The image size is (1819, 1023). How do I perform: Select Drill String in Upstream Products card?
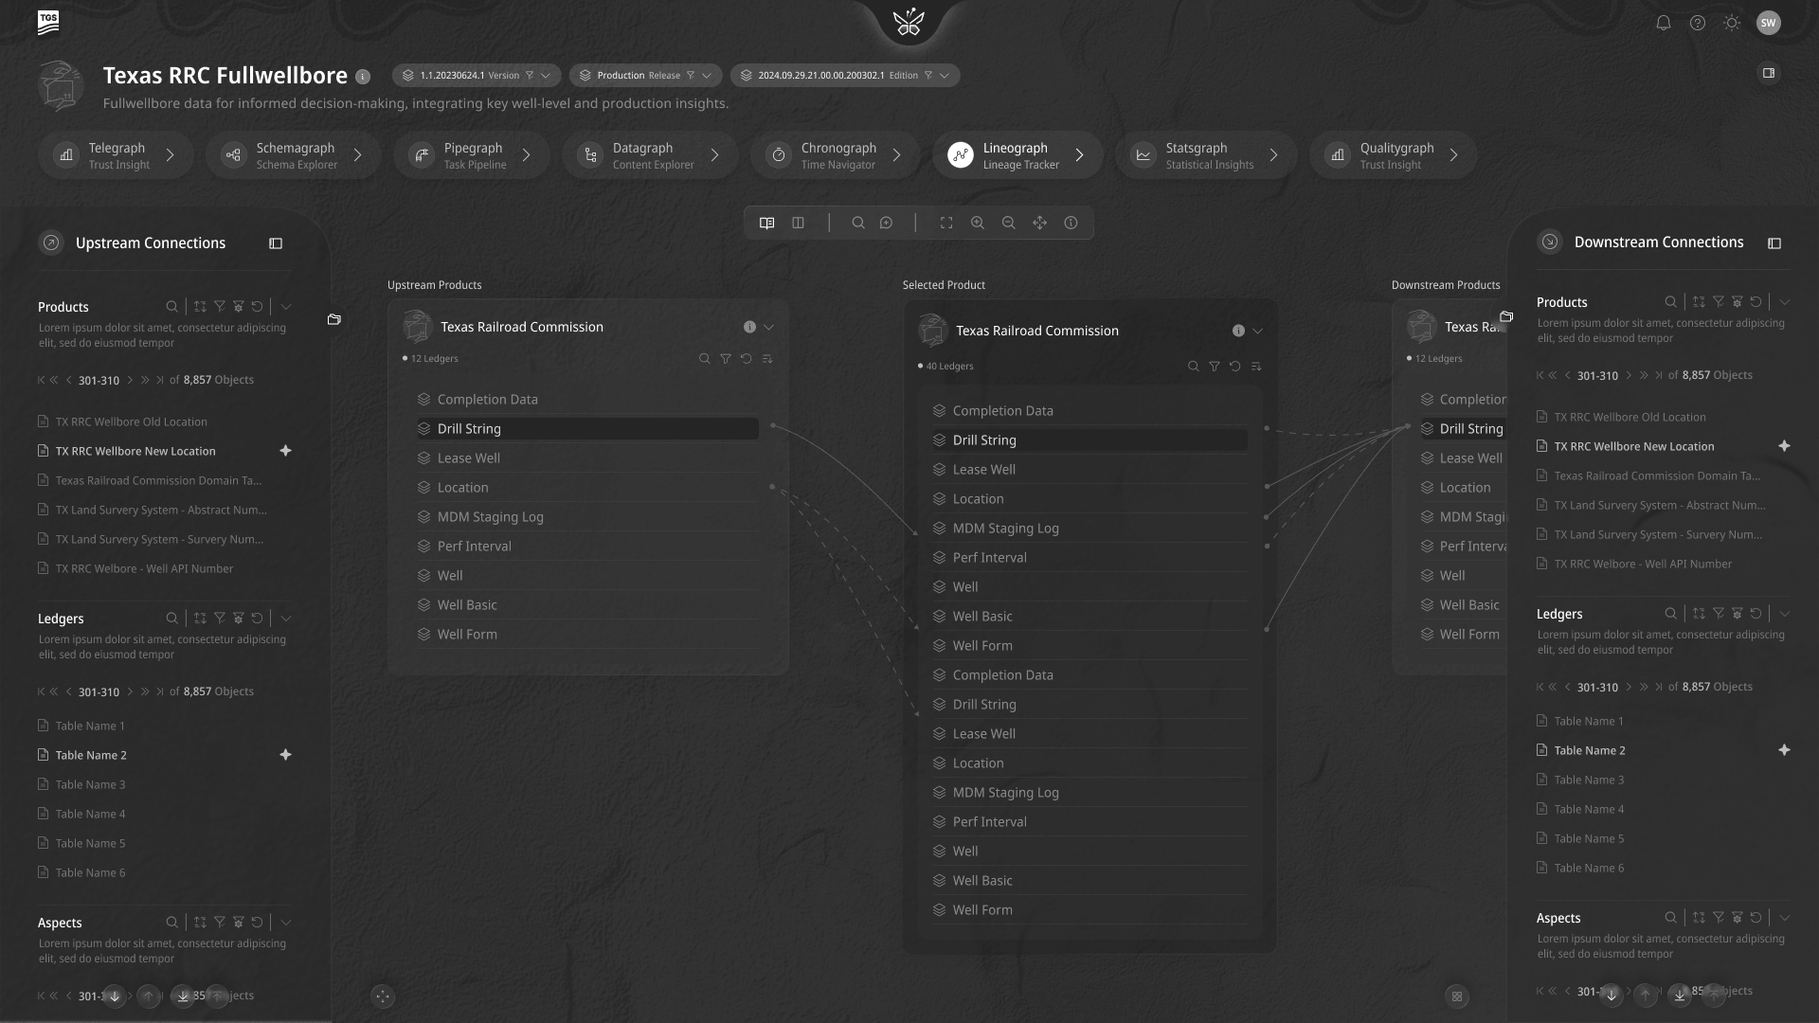pyautogui.click(x=587, y=429)
